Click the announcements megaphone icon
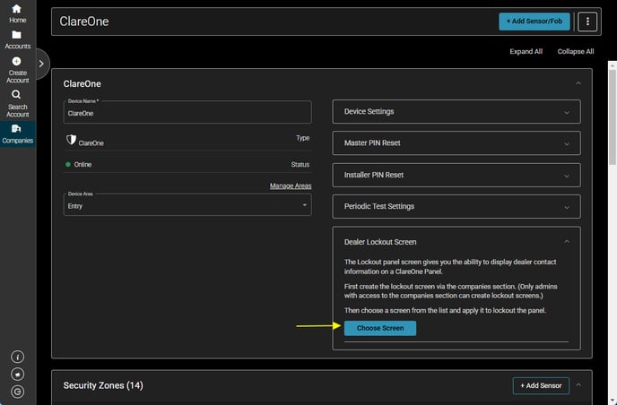Viewport: 617px width, 405px height. click(x=17, y=375)
